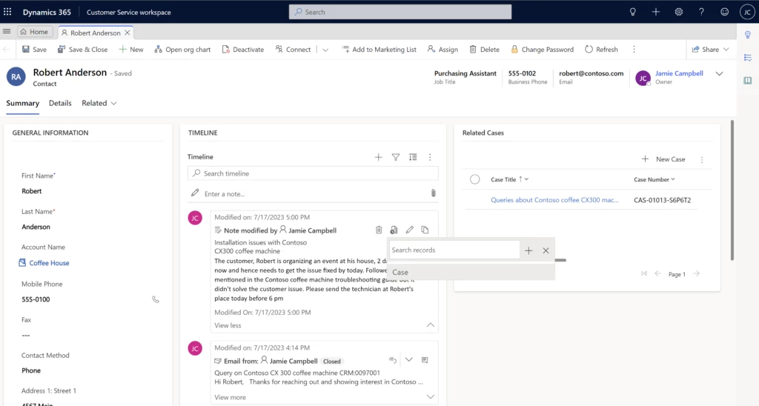This screenshot has height=406, width=759.
Task: Click the timeline filter funnel icon
Action: 396,157
